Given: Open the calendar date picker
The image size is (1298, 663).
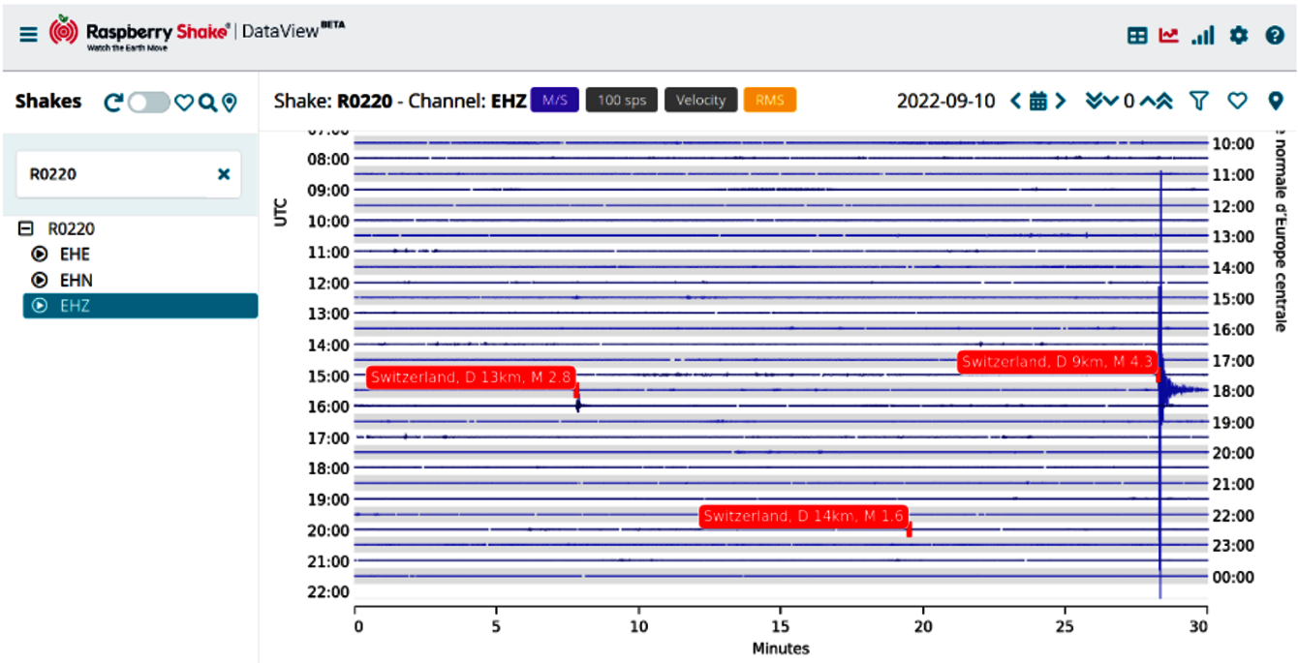Looking at the screenshot, I should coord(1038,101).
